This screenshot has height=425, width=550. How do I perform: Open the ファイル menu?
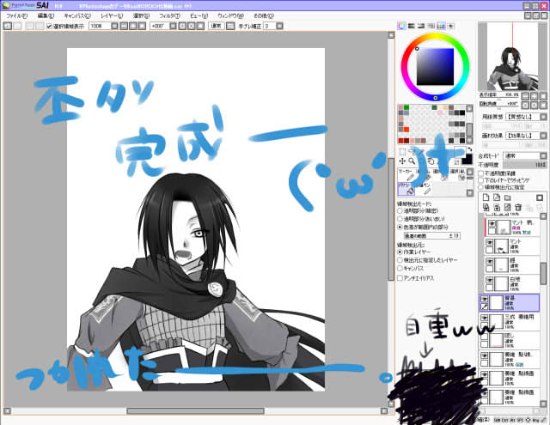coord(16,15)
